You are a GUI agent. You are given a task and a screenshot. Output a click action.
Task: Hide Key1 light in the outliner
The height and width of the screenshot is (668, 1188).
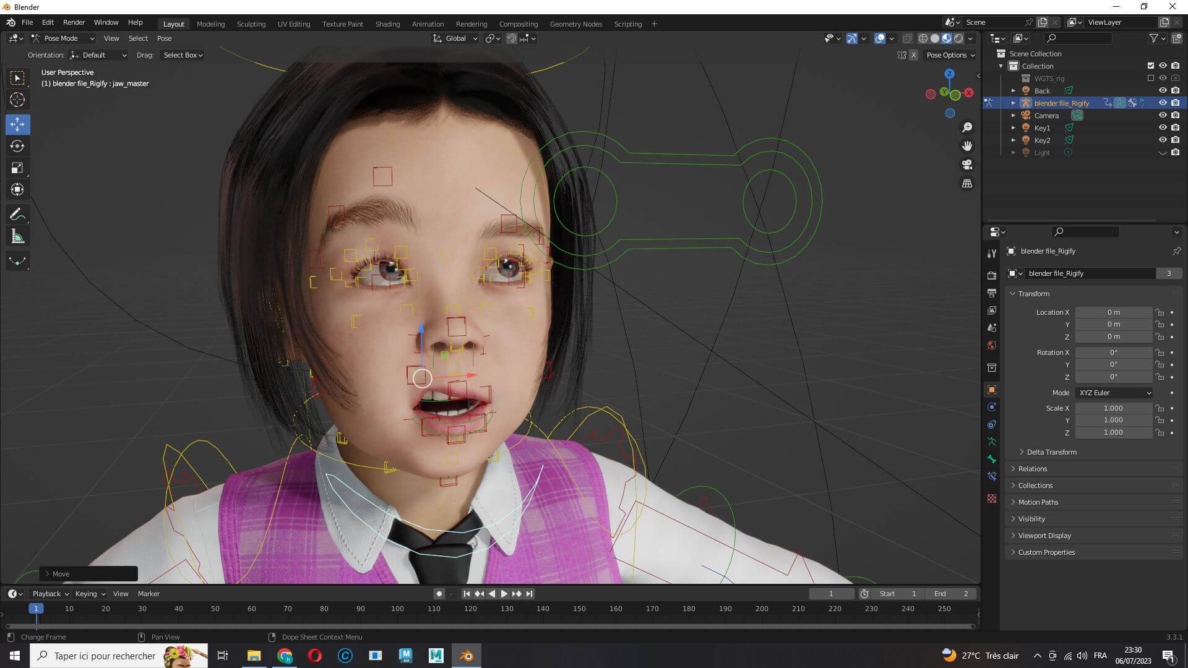1163,128
